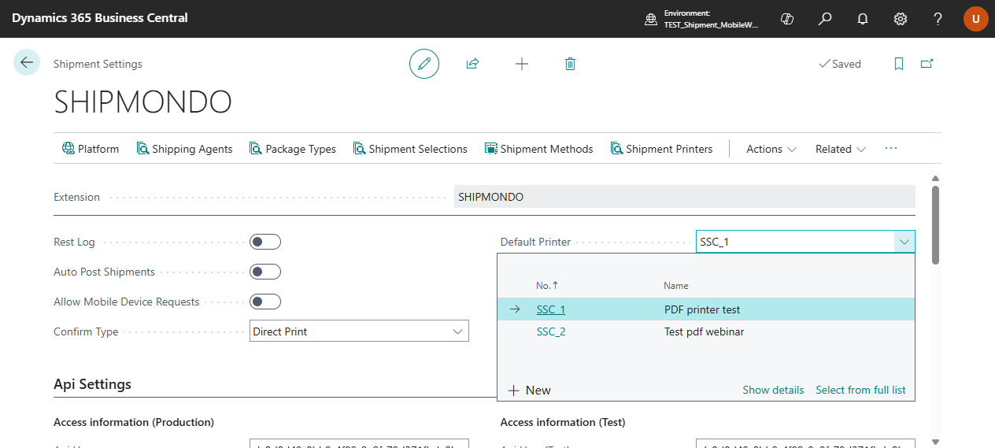Open the Confirm Type dropdown
This screenshot has width=995, height=448.
[x=359, y=331]
